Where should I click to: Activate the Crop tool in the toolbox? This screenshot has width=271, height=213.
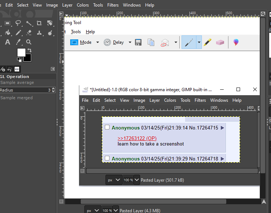coord(39,23)
